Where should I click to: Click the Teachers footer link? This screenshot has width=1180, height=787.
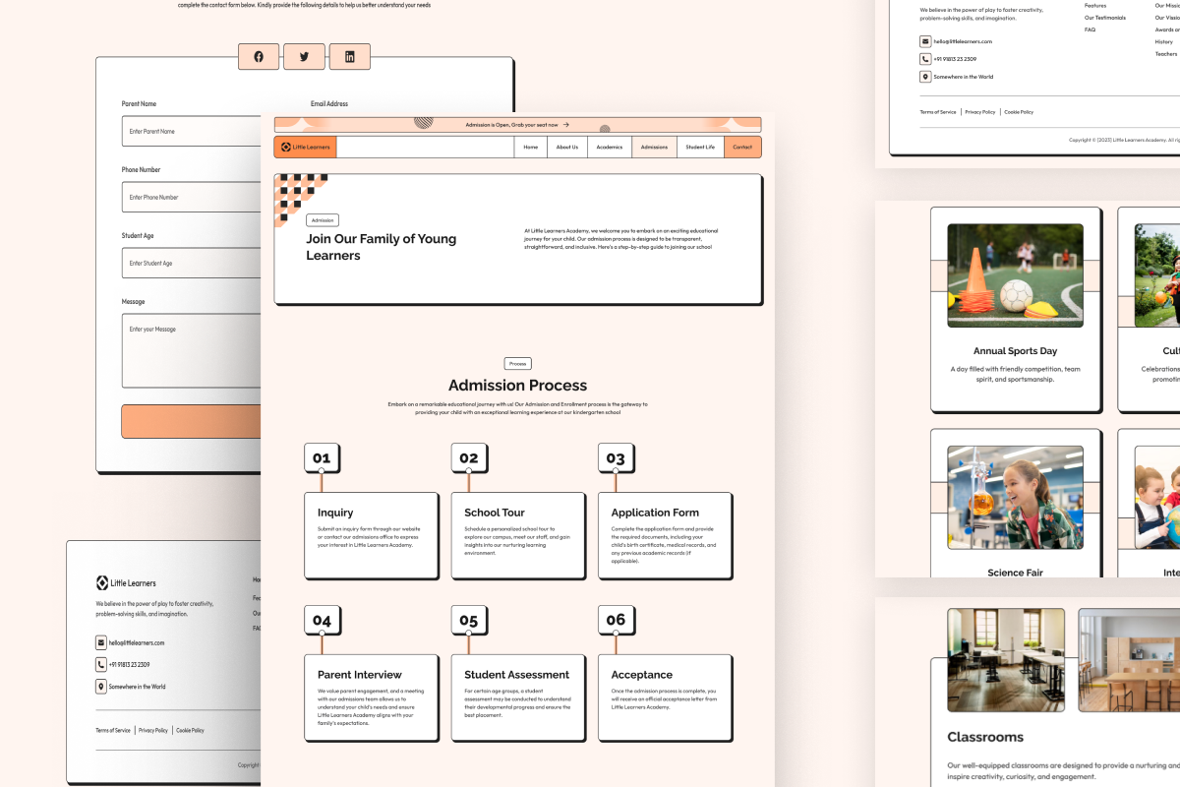1166,54
